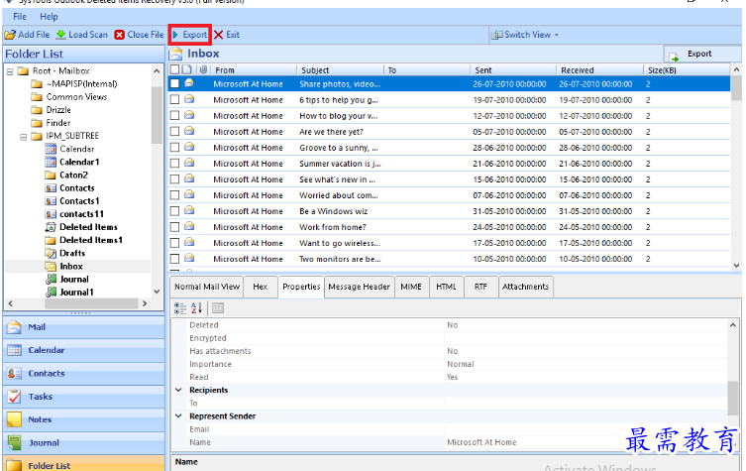The height and width of the screenshot is (471, 746).
Task: Check the 'Be a Windows wiz' checkbox
Action: 174,211
